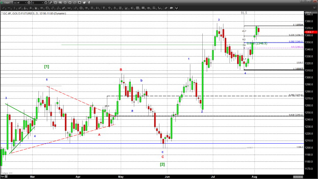
Task: Click the eraser icon left of U icon
Action: (170, 8)
